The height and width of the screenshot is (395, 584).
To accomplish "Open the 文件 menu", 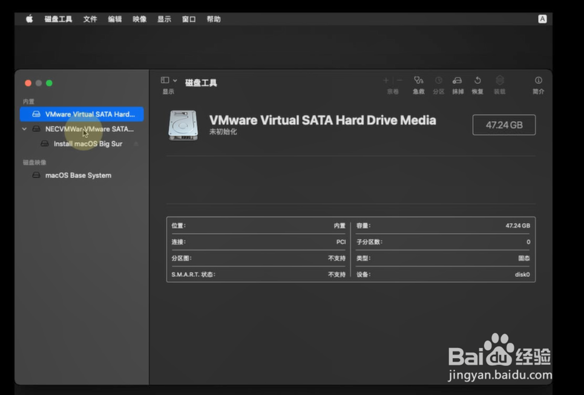I will tap(90, 19).
